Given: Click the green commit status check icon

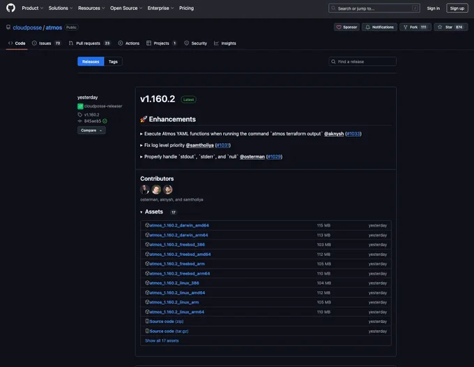Looking at the screenshot, I should 105,121.
